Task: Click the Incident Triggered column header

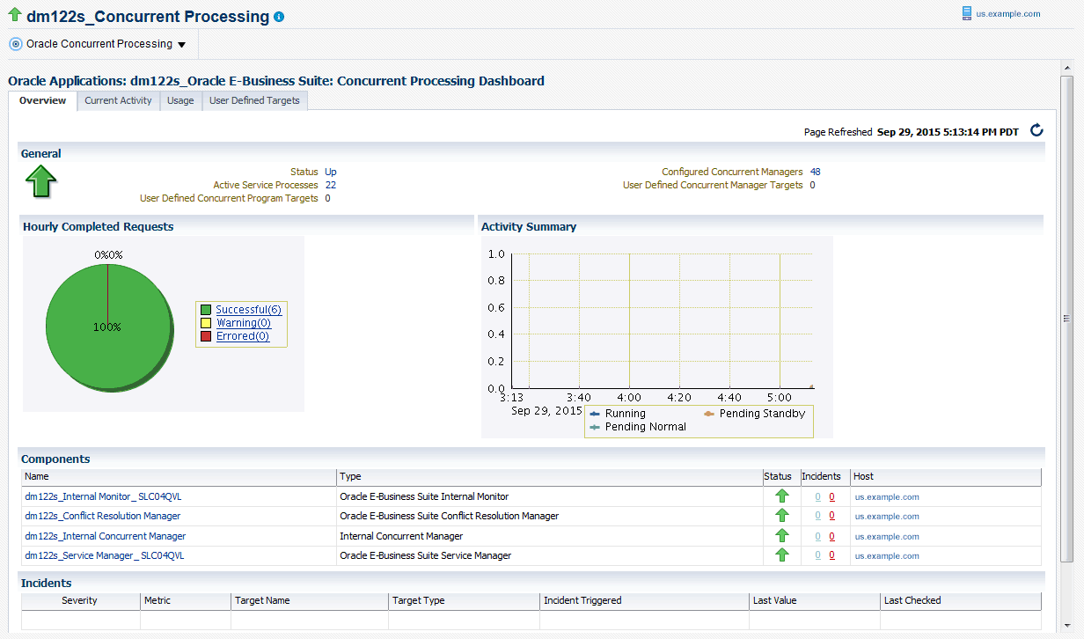Action: [x=645, y=600]
